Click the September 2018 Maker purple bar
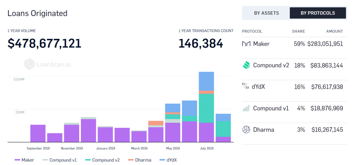 point(38,133)
